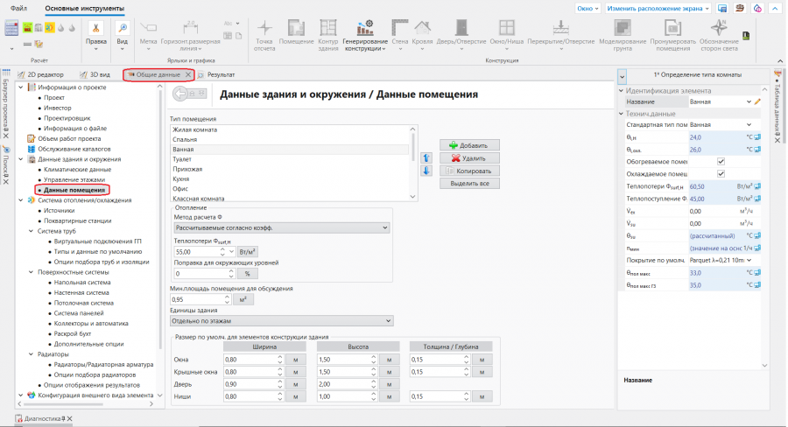This screenshot has width=788, height=427.
Task: Select the Кровля roof tool
Action: click(x=423, y=32)
